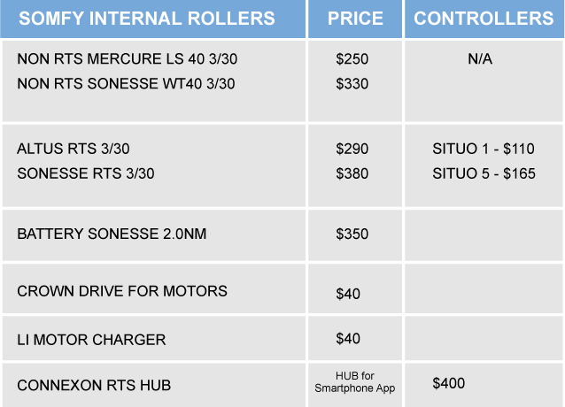Screen dimensions: 565x407
Task: Select the SITUO 5 - $165 controller entry
Action: [x=484, y=173]
